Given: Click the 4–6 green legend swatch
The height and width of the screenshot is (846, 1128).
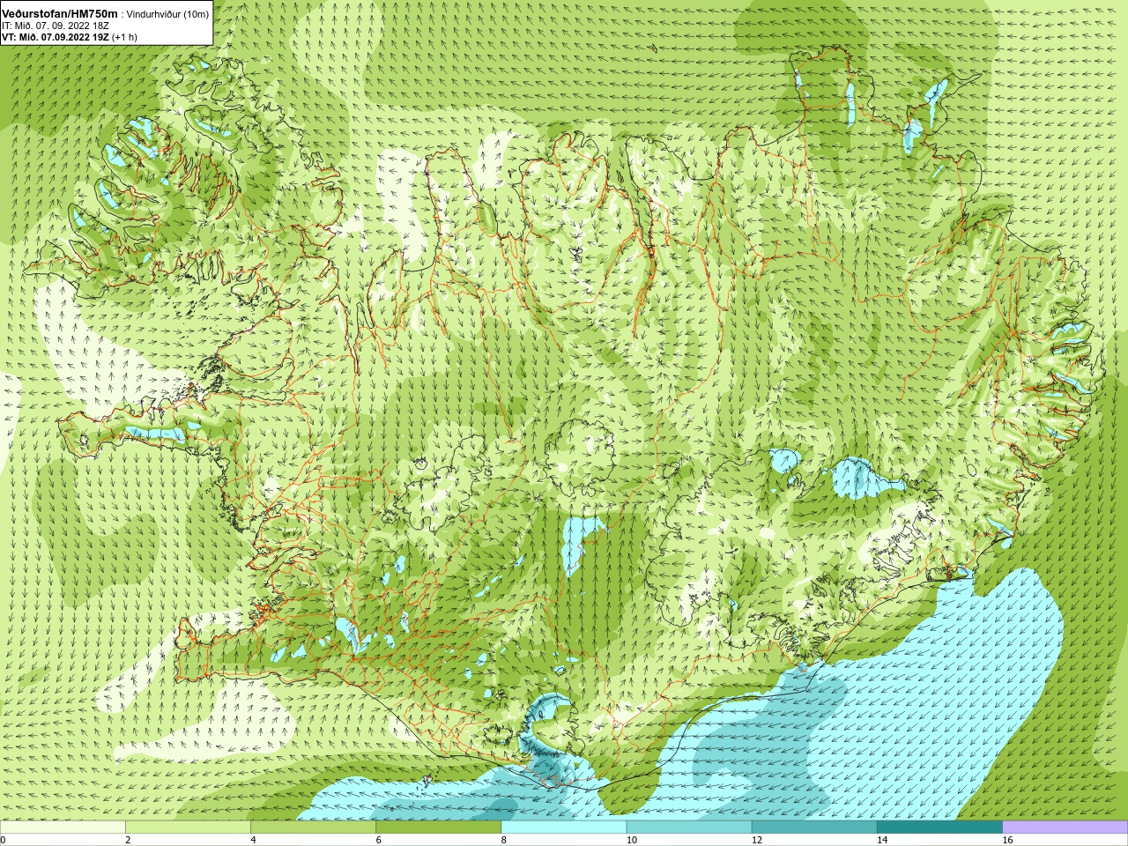Looking at the screenshot, I should 313,827.
